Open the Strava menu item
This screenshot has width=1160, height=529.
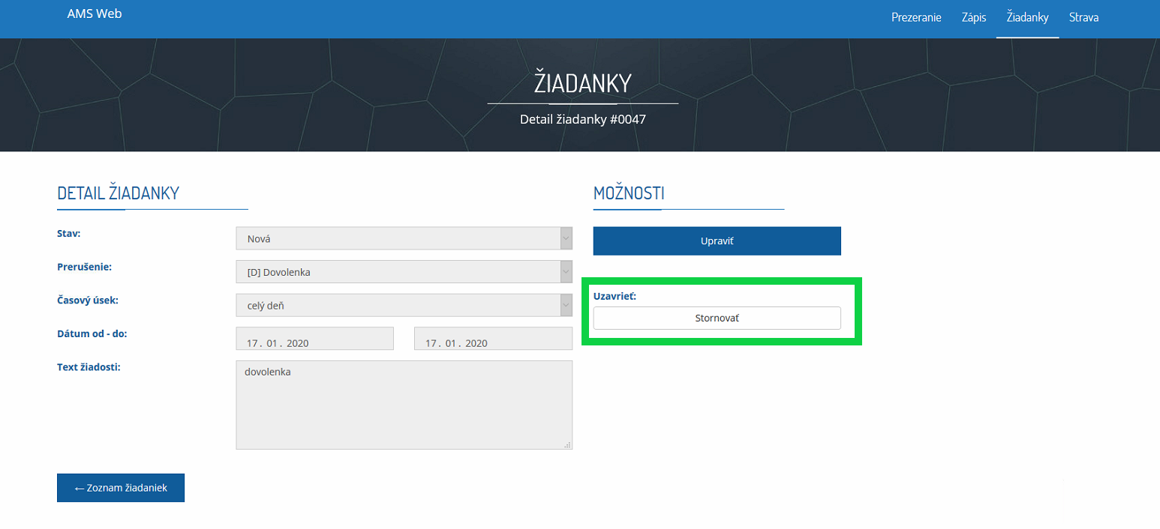[1083, 17]
